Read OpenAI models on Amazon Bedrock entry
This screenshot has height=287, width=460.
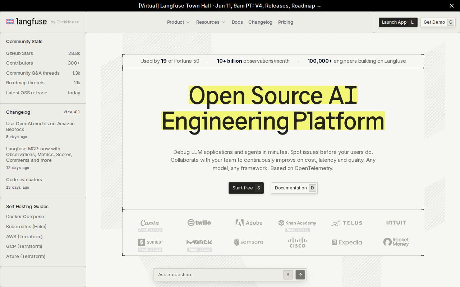[43, 130]
